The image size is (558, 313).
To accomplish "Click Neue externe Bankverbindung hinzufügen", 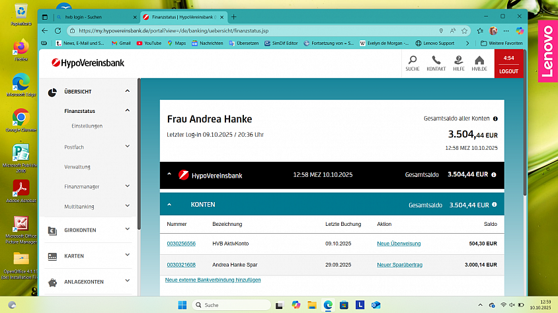I will (213, 280).
